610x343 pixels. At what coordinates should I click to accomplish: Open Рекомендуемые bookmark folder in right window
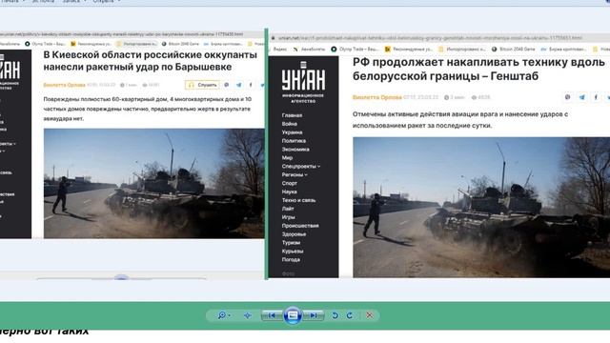click(x=409, y=50)
